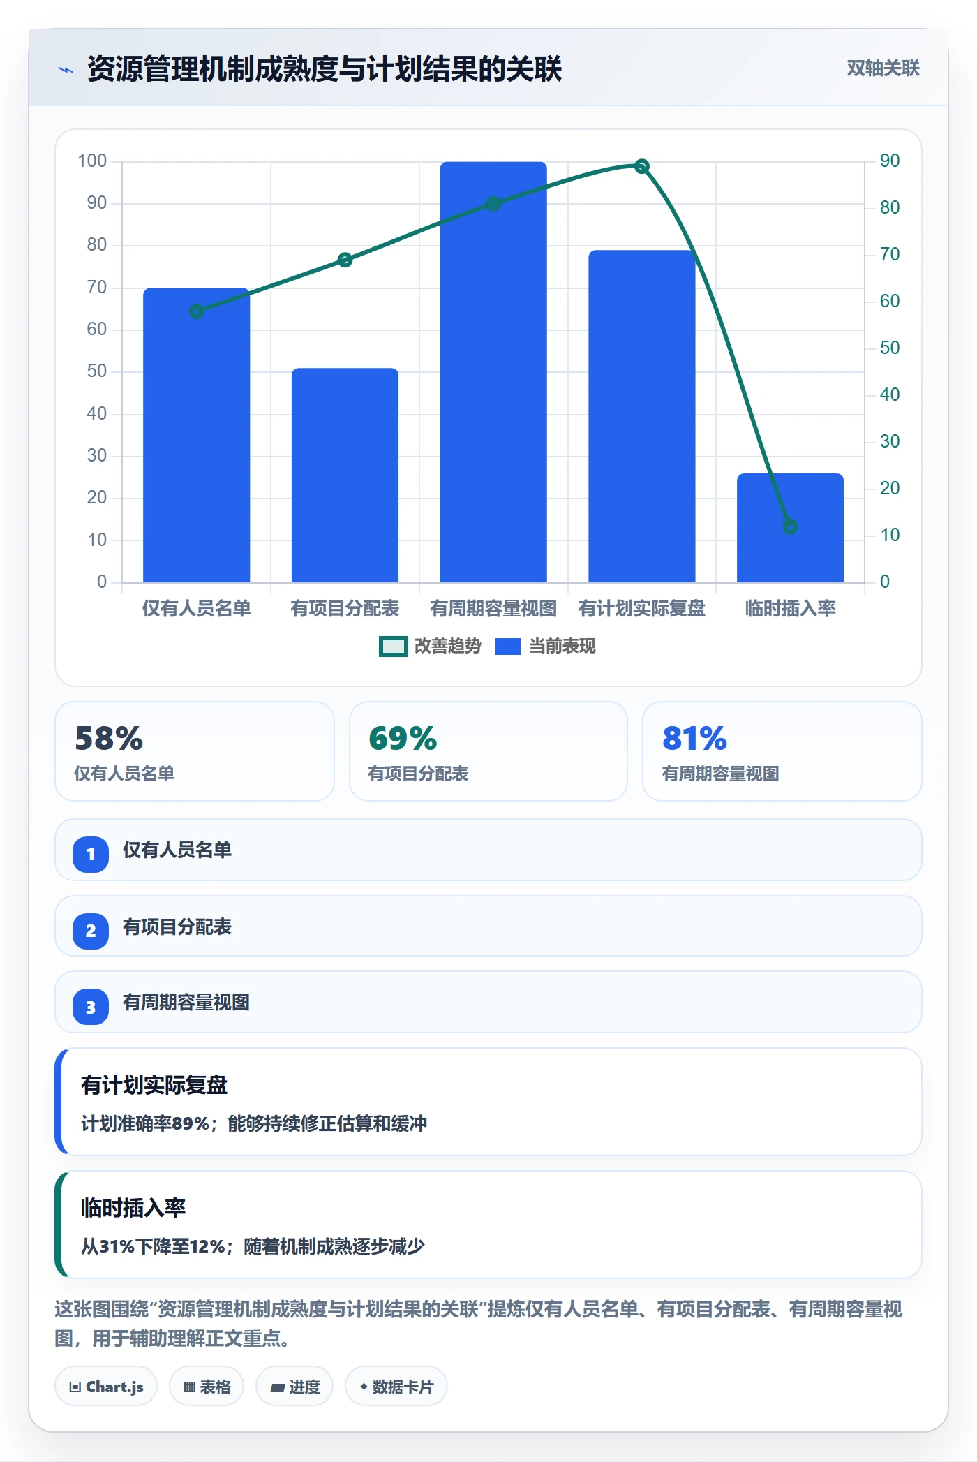The width and height of the screenshot is (977, 1462).
Task: Click the 临时插入率 card heading
Action: point(133,1208)
